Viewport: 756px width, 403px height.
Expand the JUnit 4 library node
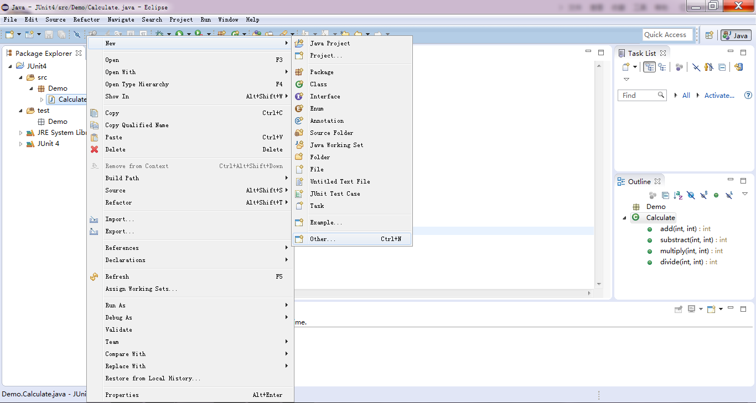tap(21, 144)
